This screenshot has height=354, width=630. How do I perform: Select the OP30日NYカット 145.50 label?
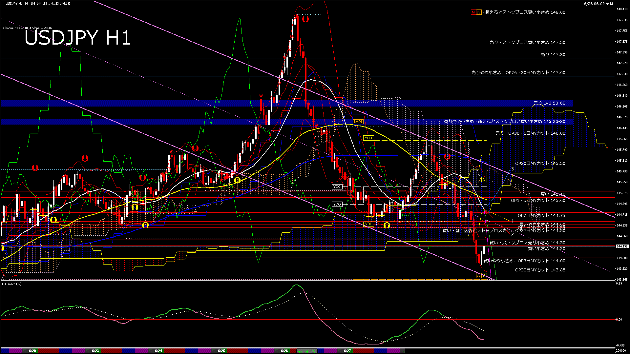pyautogui.click(x=540, y=164)
